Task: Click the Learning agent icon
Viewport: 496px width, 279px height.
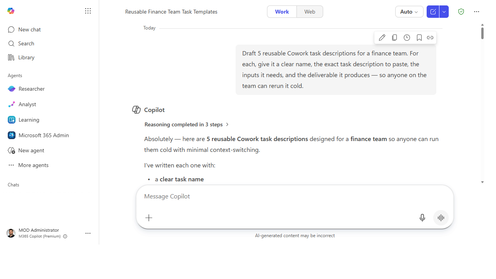Action: pos(12,120)
